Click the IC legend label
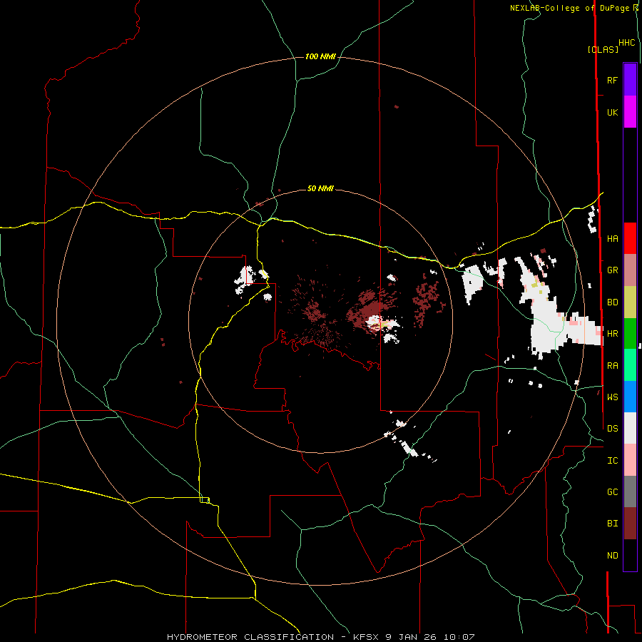The width and height of the screenshot is (642, 642). click(612, 460)
